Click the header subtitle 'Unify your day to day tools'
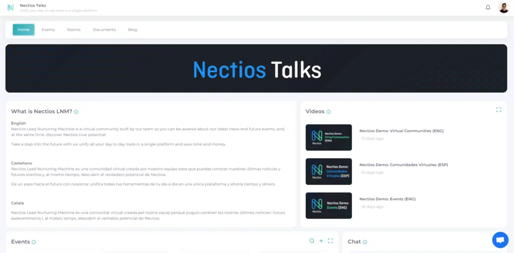The width and height of the screenshot is (514, 253). pyautogui.click(x=58, y=11)
